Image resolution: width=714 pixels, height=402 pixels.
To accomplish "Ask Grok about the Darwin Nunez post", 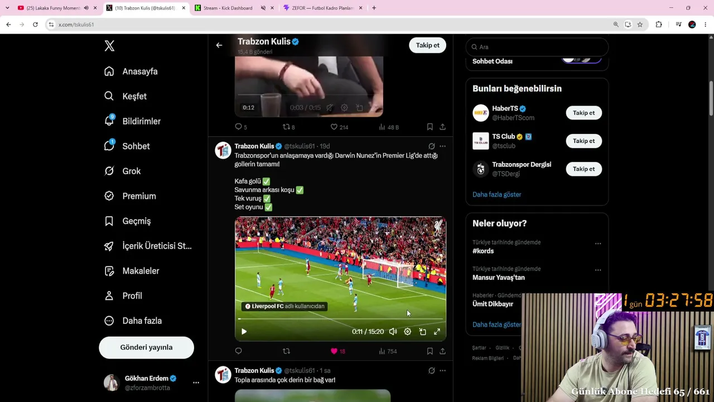I will pyautogui.click(x=431, y=146).
